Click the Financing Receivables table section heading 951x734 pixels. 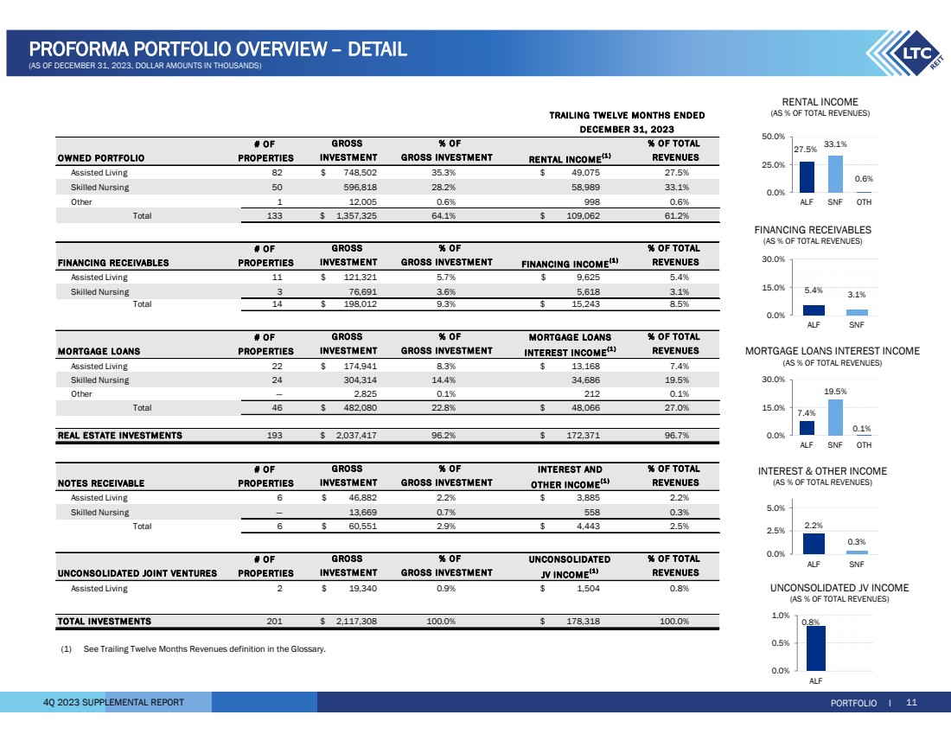point(112,263)
